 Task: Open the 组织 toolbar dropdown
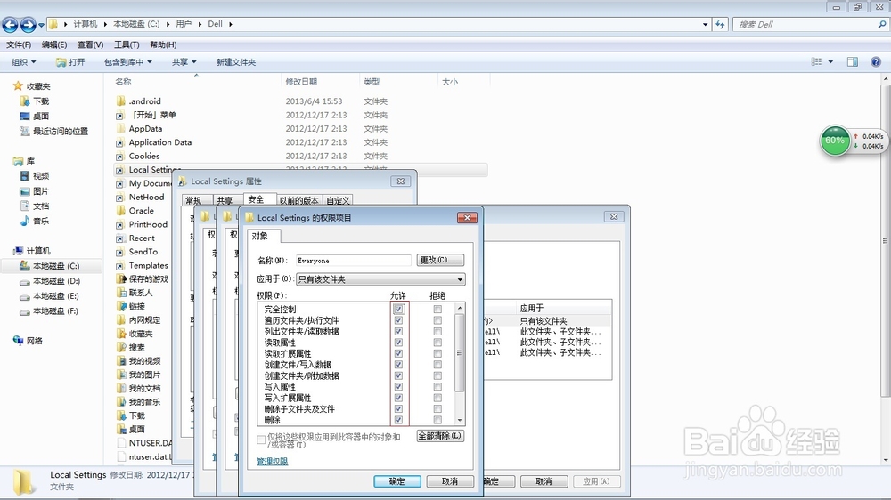(x=24, y=62)
